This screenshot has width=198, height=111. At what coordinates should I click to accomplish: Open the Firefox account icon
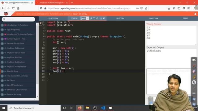point(184,8)
